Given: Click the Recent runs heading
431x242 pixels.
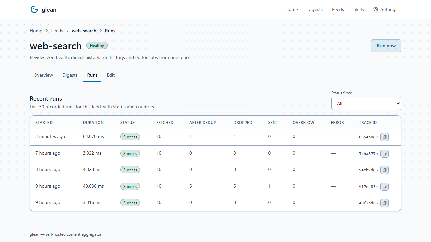Looking at the screenshot, I should [46, 99].
